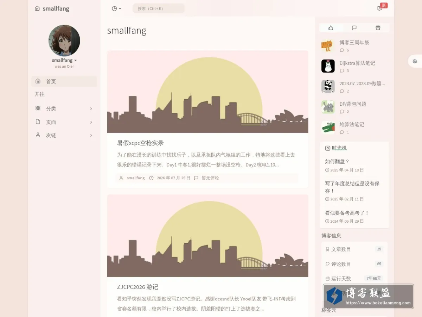Screen dimensions: 422x317
Task: Click crocodile thumbnail for 堆算法笔记
Action: pyautogui.click(x=328, y=128)
